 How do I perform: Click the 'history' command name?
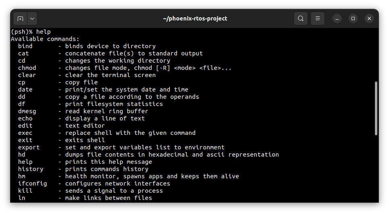pos(31,169)
